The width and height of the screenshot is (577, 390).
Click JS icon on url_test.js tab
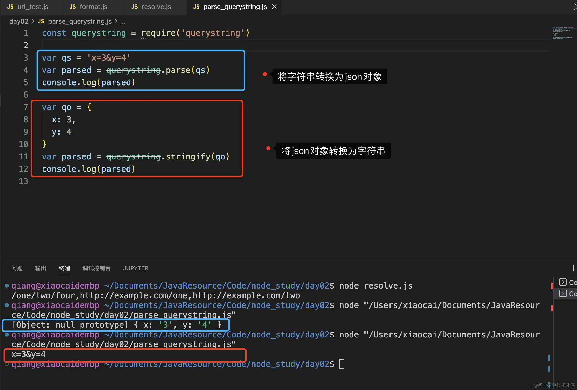[10, 7]
